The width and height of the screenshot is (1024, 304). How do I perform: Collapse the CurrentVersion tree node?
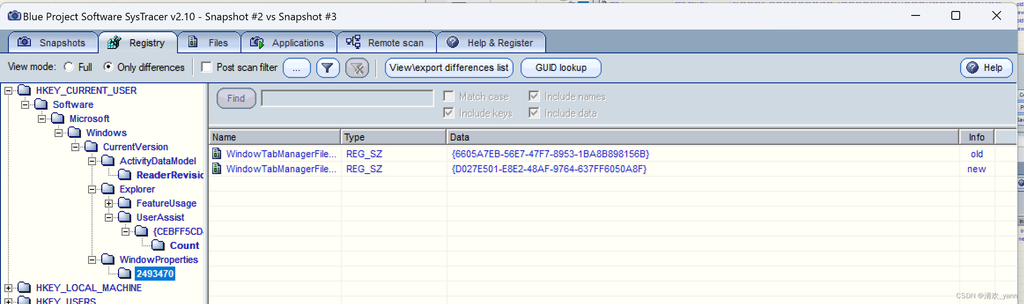coord(75,147)
